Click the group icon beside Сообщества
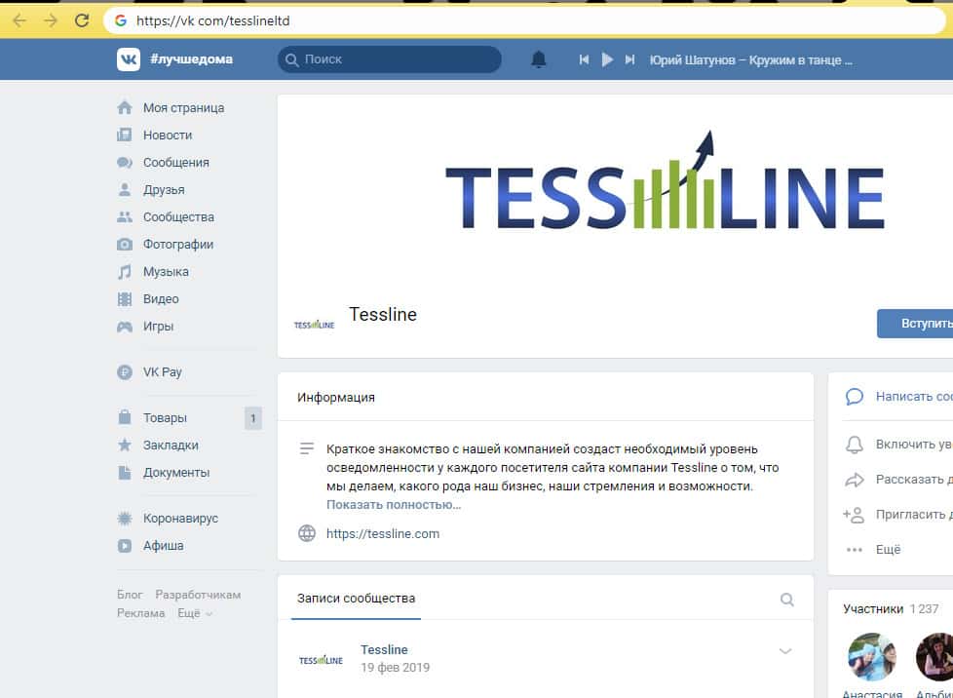The image size is (953, 698). pyautogui.click(x=125, y=217)
